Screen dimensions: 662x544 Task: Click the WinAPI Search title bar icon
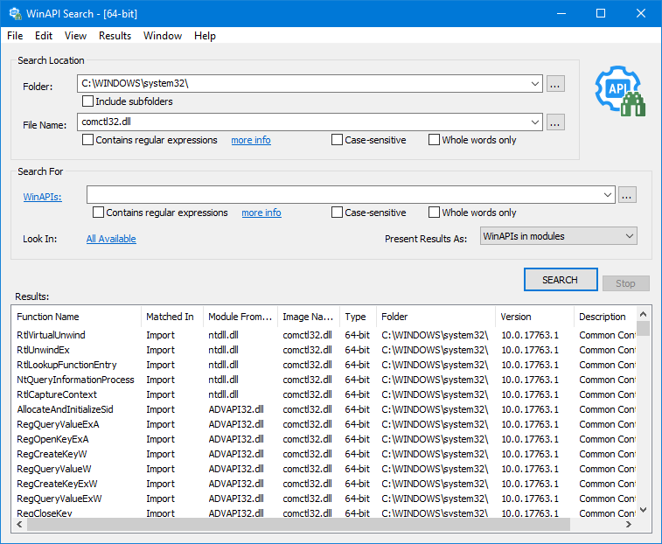15,14
